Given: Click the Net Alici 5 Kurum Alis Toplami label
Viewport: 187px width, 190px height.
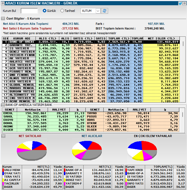Looking at the screenshot, I should [x=26, y=24].
